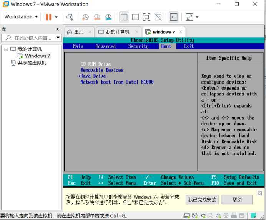
Task: Select Network boot from Intel E1000
Action: click(x=117, y=82)
